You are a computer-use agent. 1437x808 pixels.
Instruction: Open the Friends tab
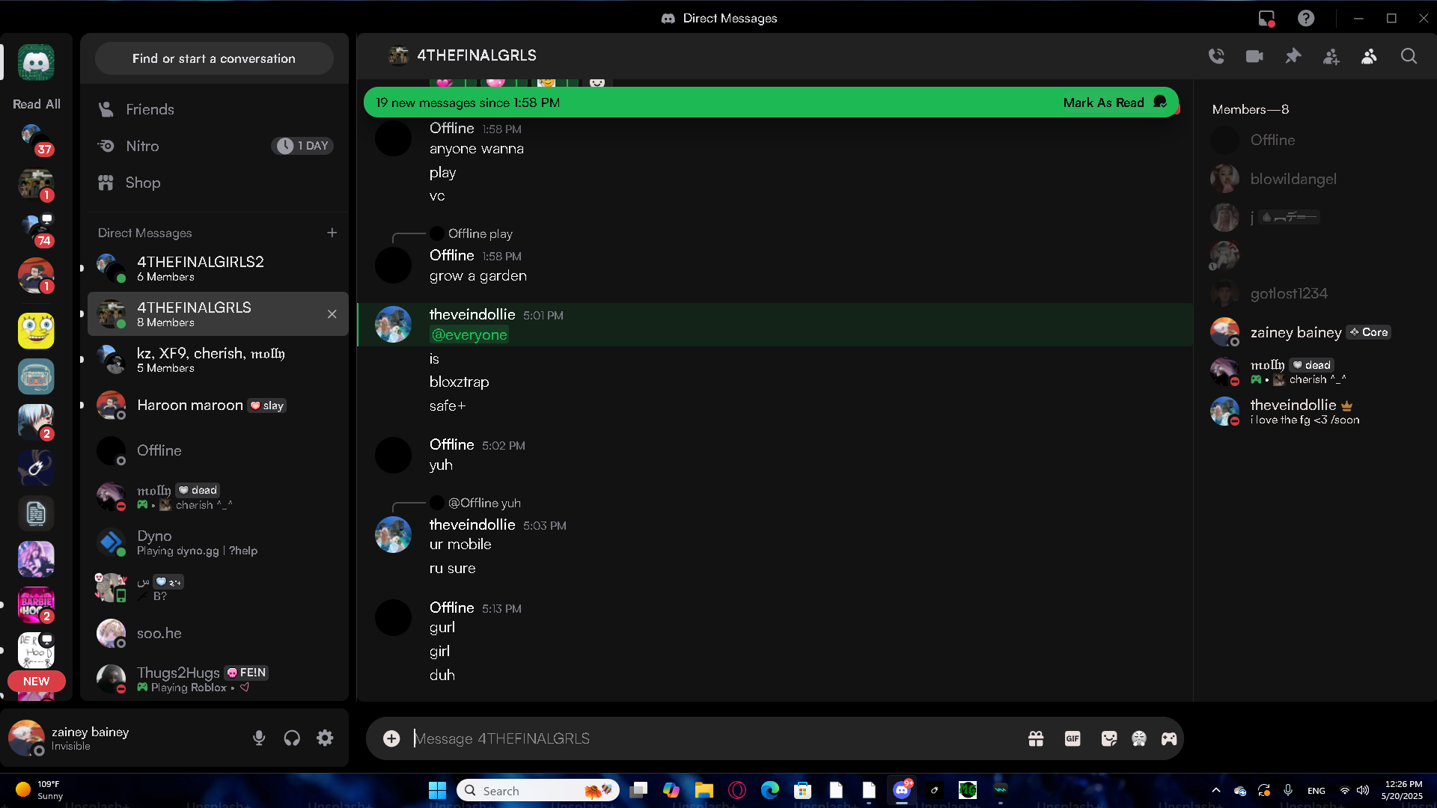coord(150,109)
